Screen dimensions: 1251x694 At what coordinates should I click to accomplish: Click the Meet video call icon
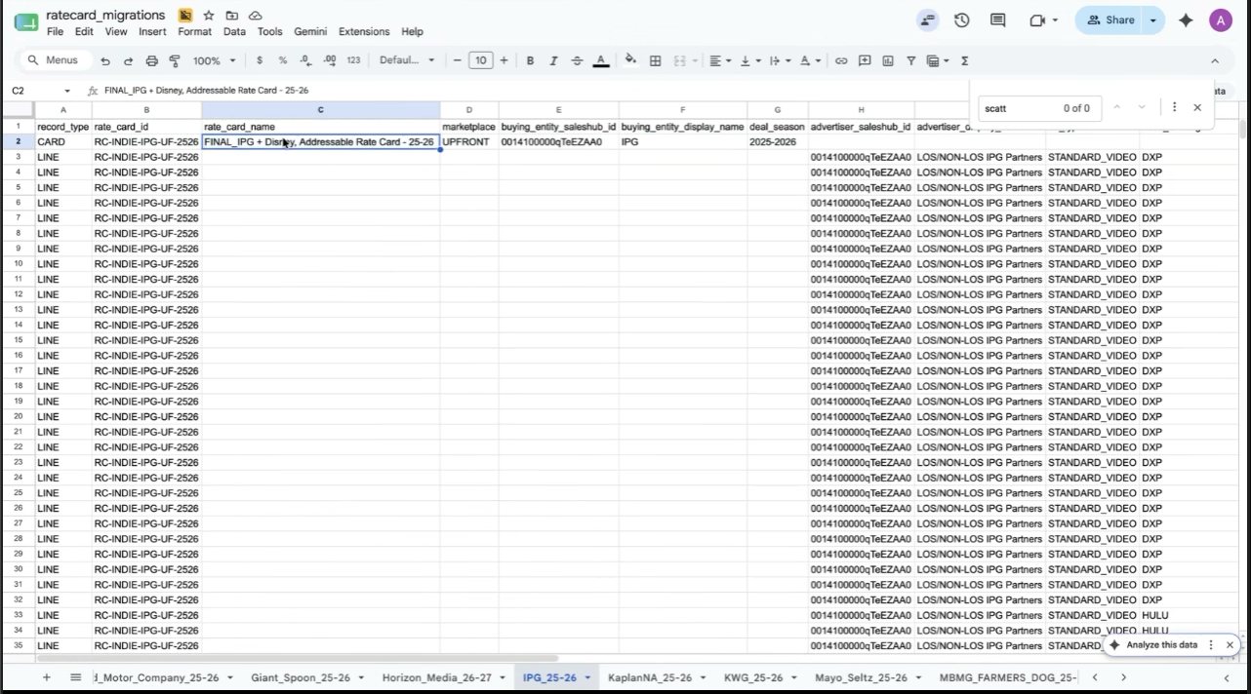tap(1043, 19)
